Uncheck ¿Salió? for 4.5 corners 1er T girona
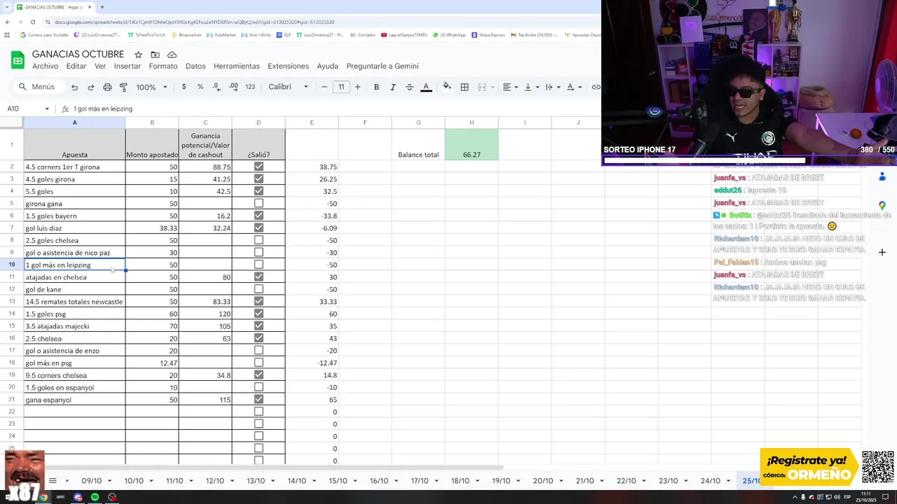The height and width of the screenshot is (504, 897). point(259,167)
